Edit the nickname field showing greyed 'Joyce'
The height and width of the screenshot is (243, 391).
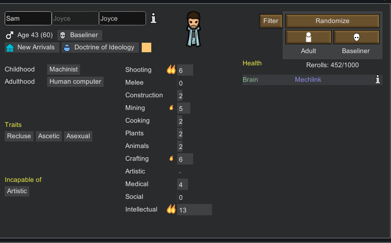75,18
